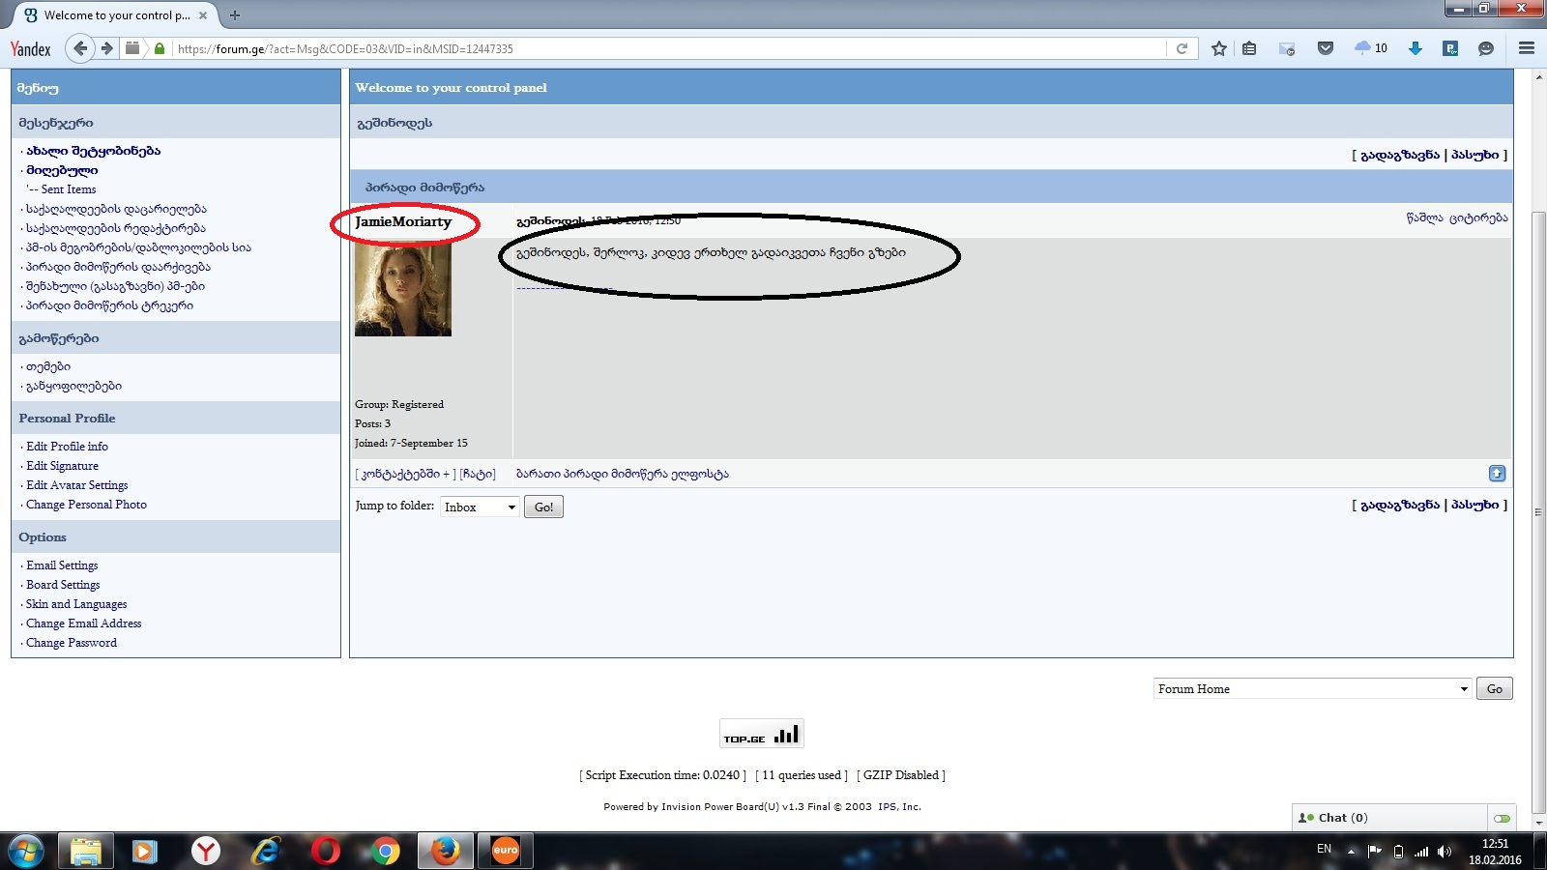Image resolution: width=1547 pixels, height=870 pixels.
Task: Click the IPS, Inc. footer link
Action: point(900,807)
